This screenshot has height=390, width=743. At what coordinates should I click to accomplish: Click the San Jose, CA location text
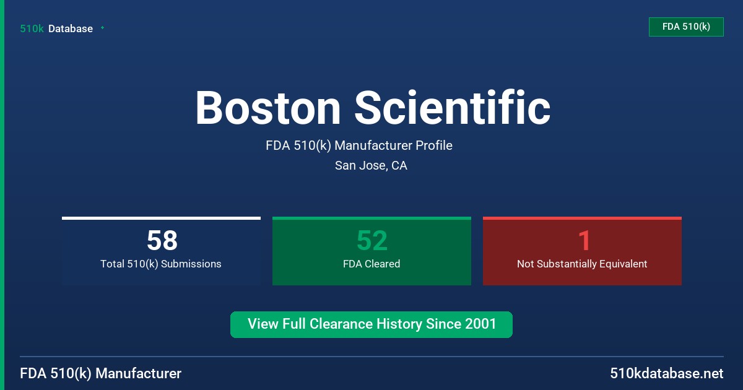371,165
